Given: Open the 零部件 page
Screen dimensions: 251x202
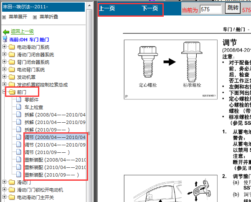Looking at the screenshot, I should 32,100.
